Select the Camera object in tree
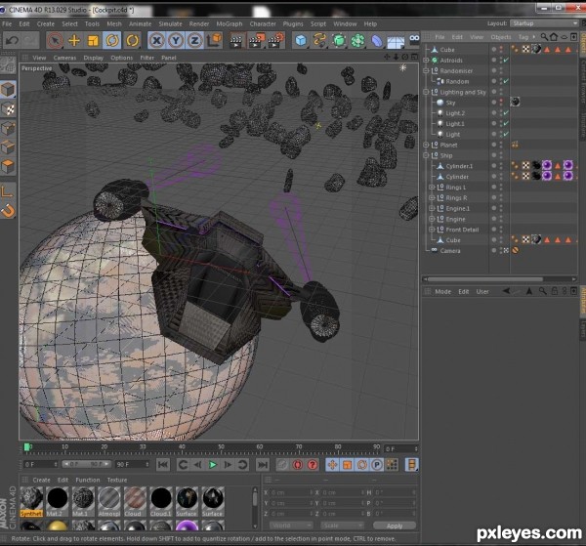The width and height of the screenshot is (586, 546). tap(450, 251)
